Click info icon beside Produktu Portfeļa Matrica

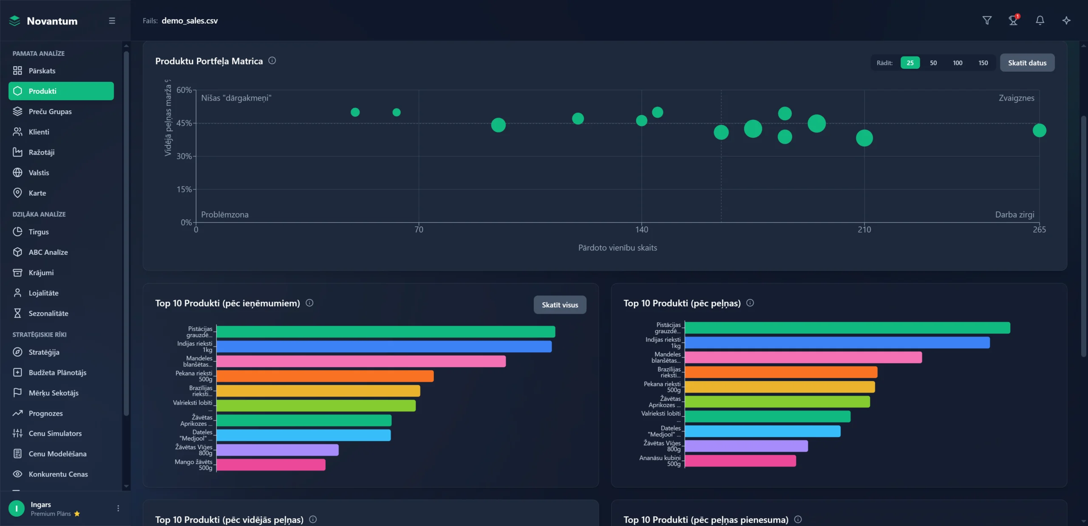click(x=272, y=61)
